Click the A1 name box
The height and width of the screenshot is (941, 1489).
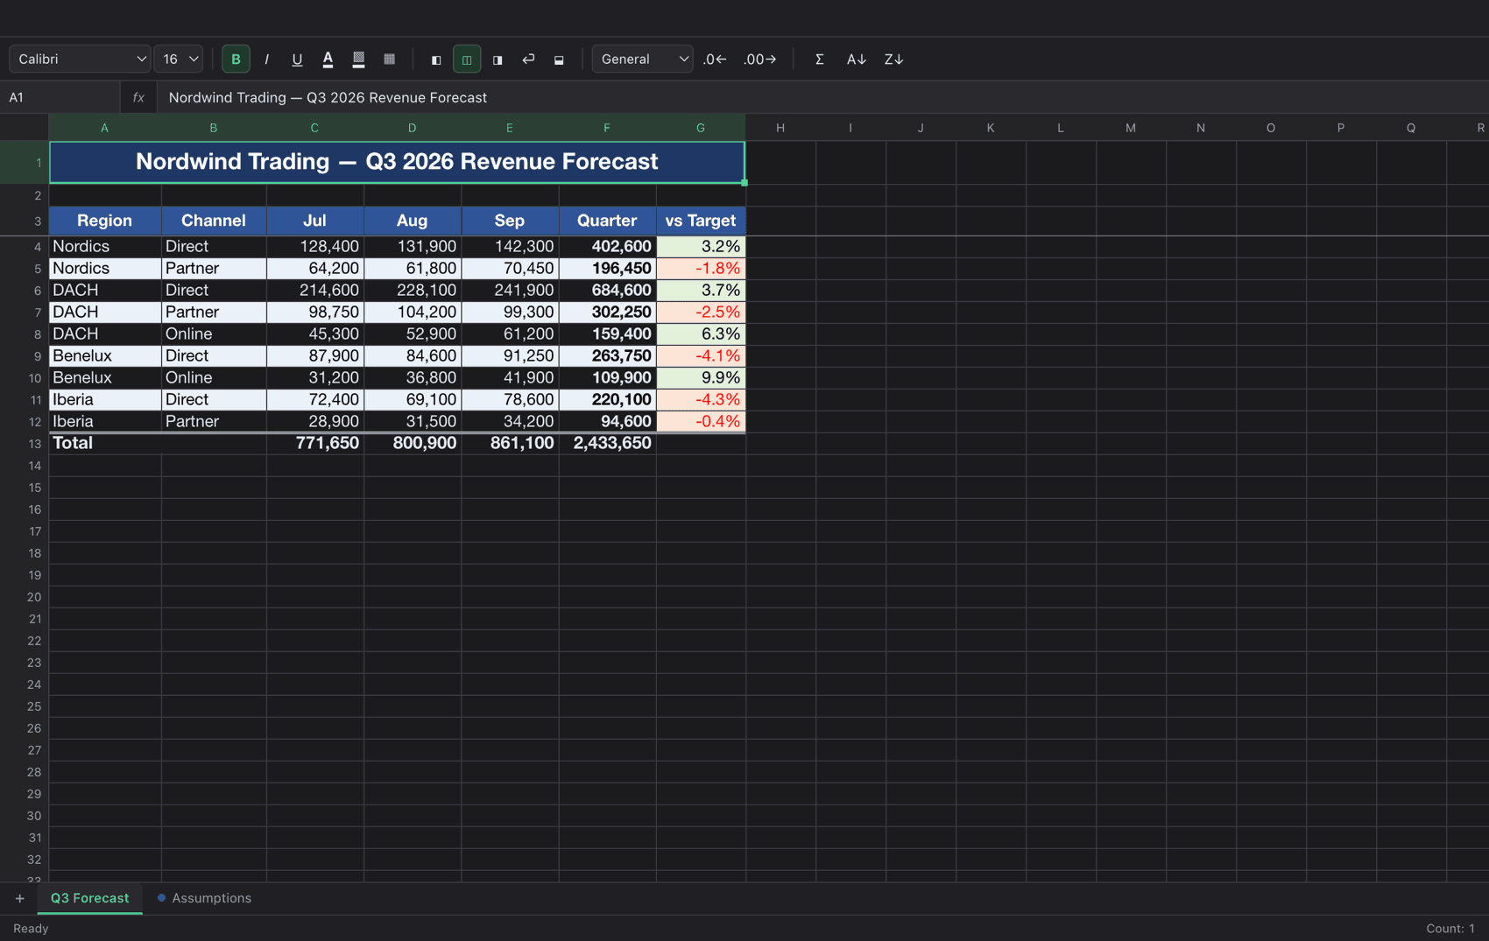coord(60,97)
